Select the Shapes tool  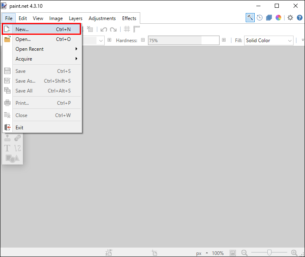point(12,158)
